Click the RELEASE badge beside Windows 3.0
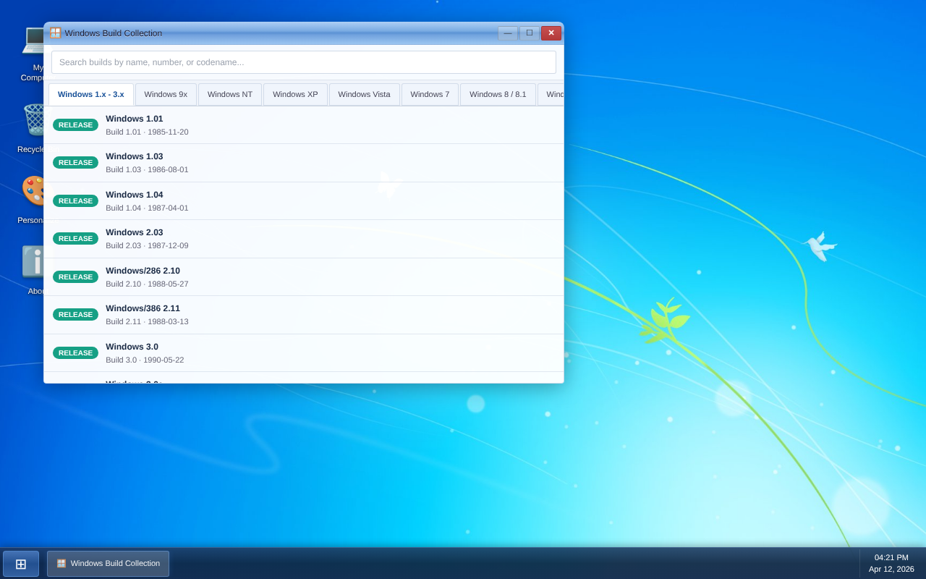926x579 pixels. (75, 352)
